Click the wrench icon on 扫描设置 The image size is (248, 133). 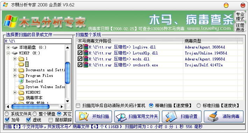tap(171, 117)
